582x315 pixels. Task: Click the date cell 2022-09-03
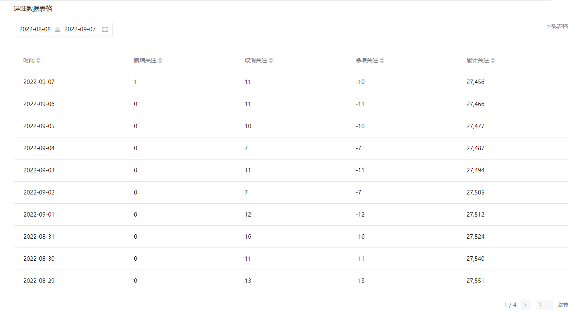click(x=39, y=170)
